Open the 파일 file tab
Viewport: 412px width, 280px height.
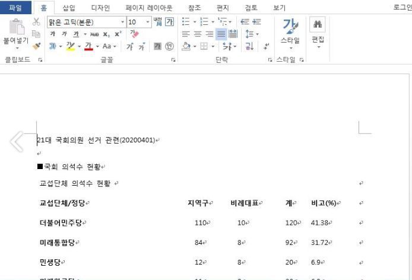coord(15,7)
